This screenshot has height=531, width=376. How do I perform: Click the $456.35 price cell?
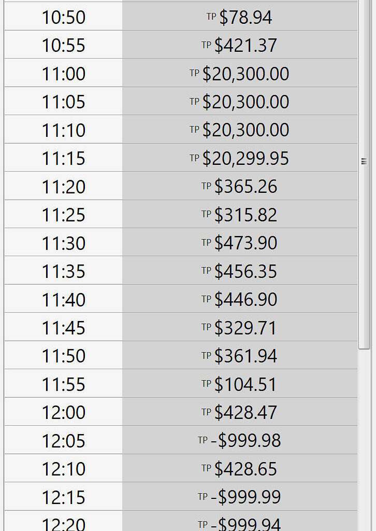point(245,271)
